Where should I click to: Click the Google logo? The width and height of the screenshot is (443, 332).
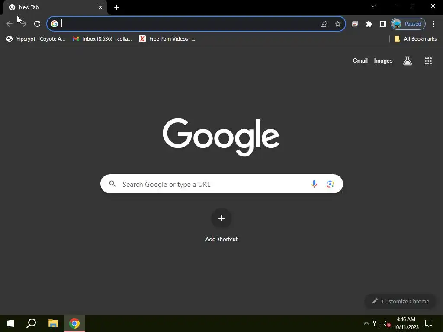point(221,137)
